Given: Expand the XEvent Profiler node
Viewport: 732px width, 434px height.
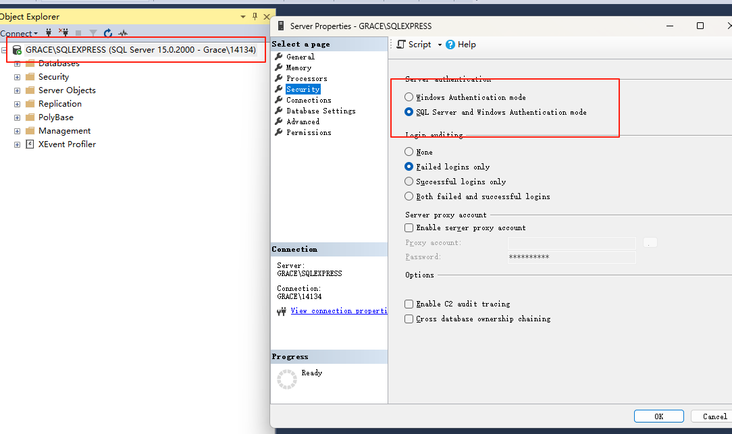Looking at the screenshot, I should [18, 144].
